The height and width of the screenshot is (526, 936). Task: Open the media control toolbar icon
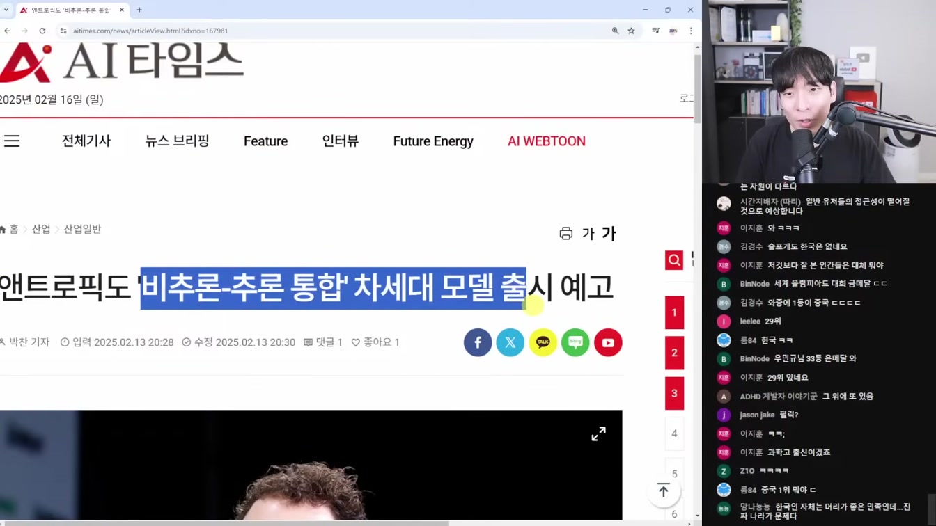coord(655,31)
